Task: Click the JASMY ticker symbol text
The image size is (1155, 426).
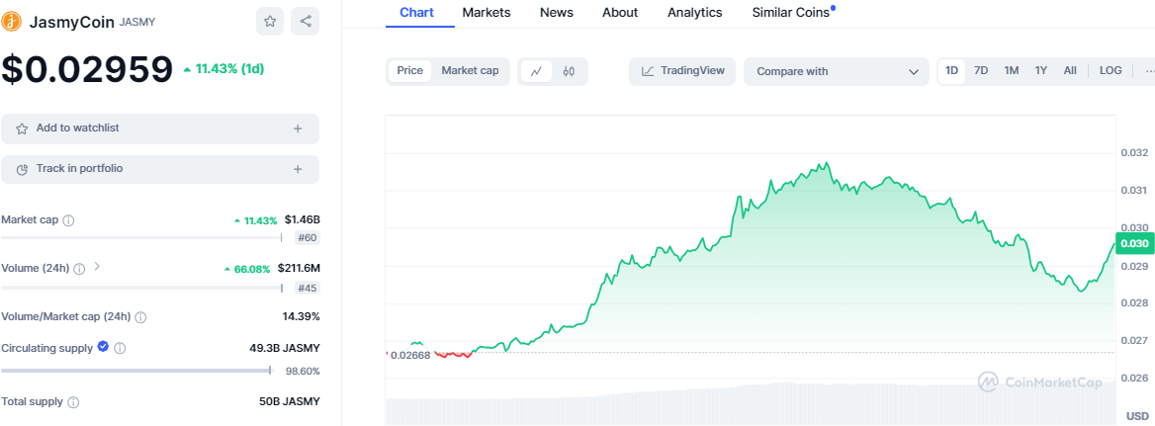Action: [137, 22]
